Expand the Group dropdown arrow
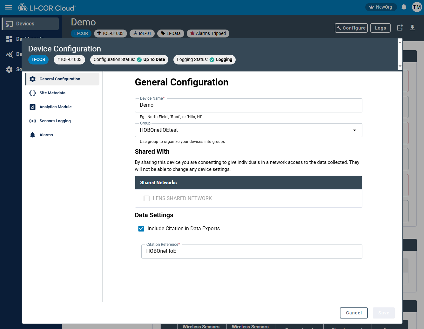The width and height of the screenshot is (424, 329). click(354, 130)
